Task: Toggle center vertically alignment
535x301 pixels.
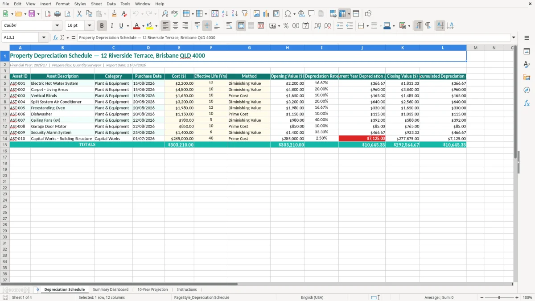Action: [207, 26]
